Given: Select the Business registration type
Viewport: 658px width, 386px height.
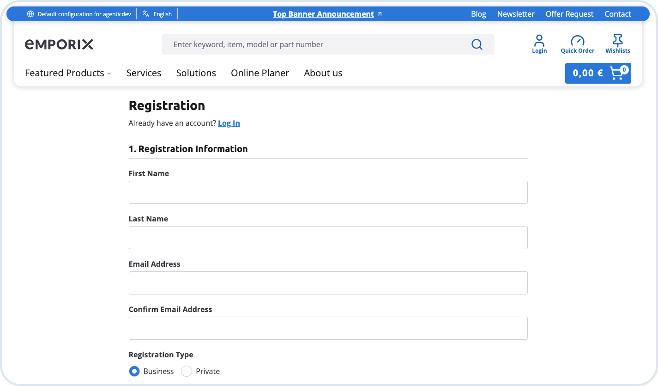Looking at the screenshot, I should pos(134,371).
